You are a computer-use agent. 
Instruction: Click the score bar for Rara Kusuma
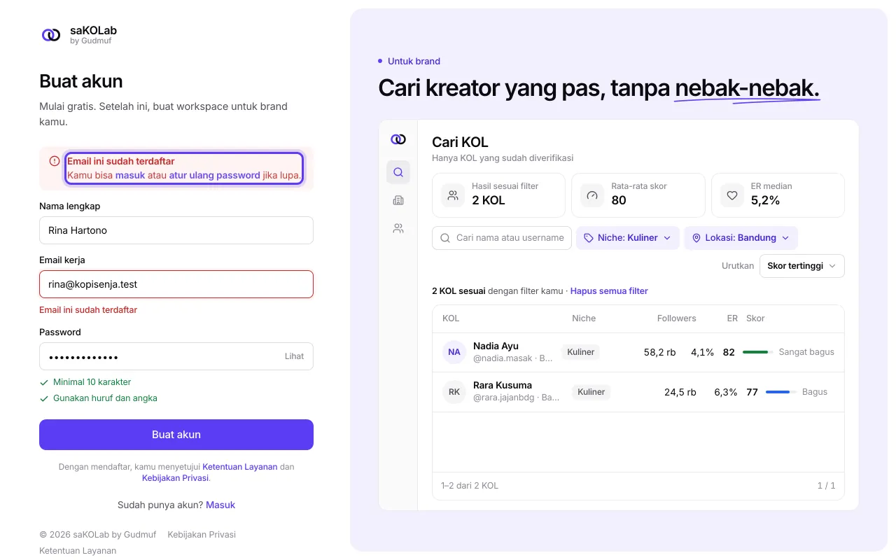pyautogui.click(x=781, y=392)
